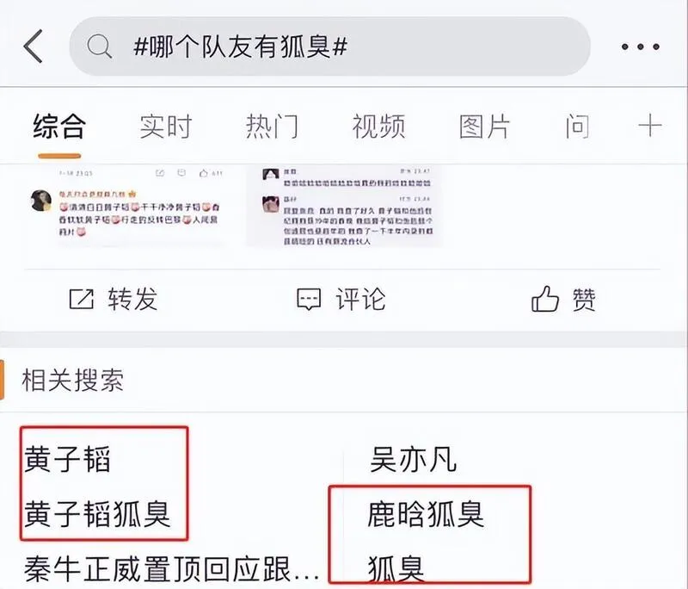Screen dimensions: 688x589
Task: Select the 视频 tab
Action: pyautogui.click(x=378, y=127)
